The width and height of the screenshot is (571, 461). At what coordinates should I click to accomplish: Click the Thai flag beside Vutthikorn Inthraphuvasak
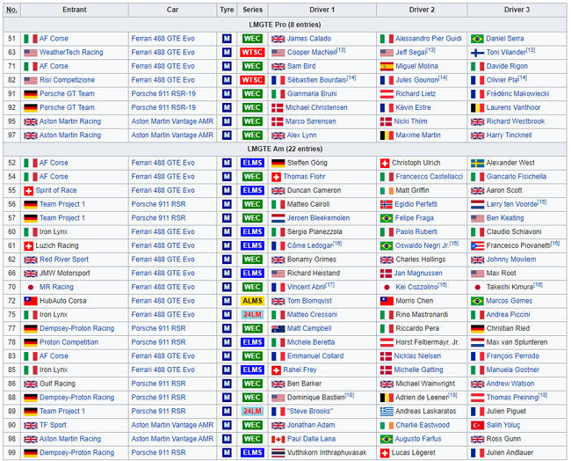(x=278, y=452)
